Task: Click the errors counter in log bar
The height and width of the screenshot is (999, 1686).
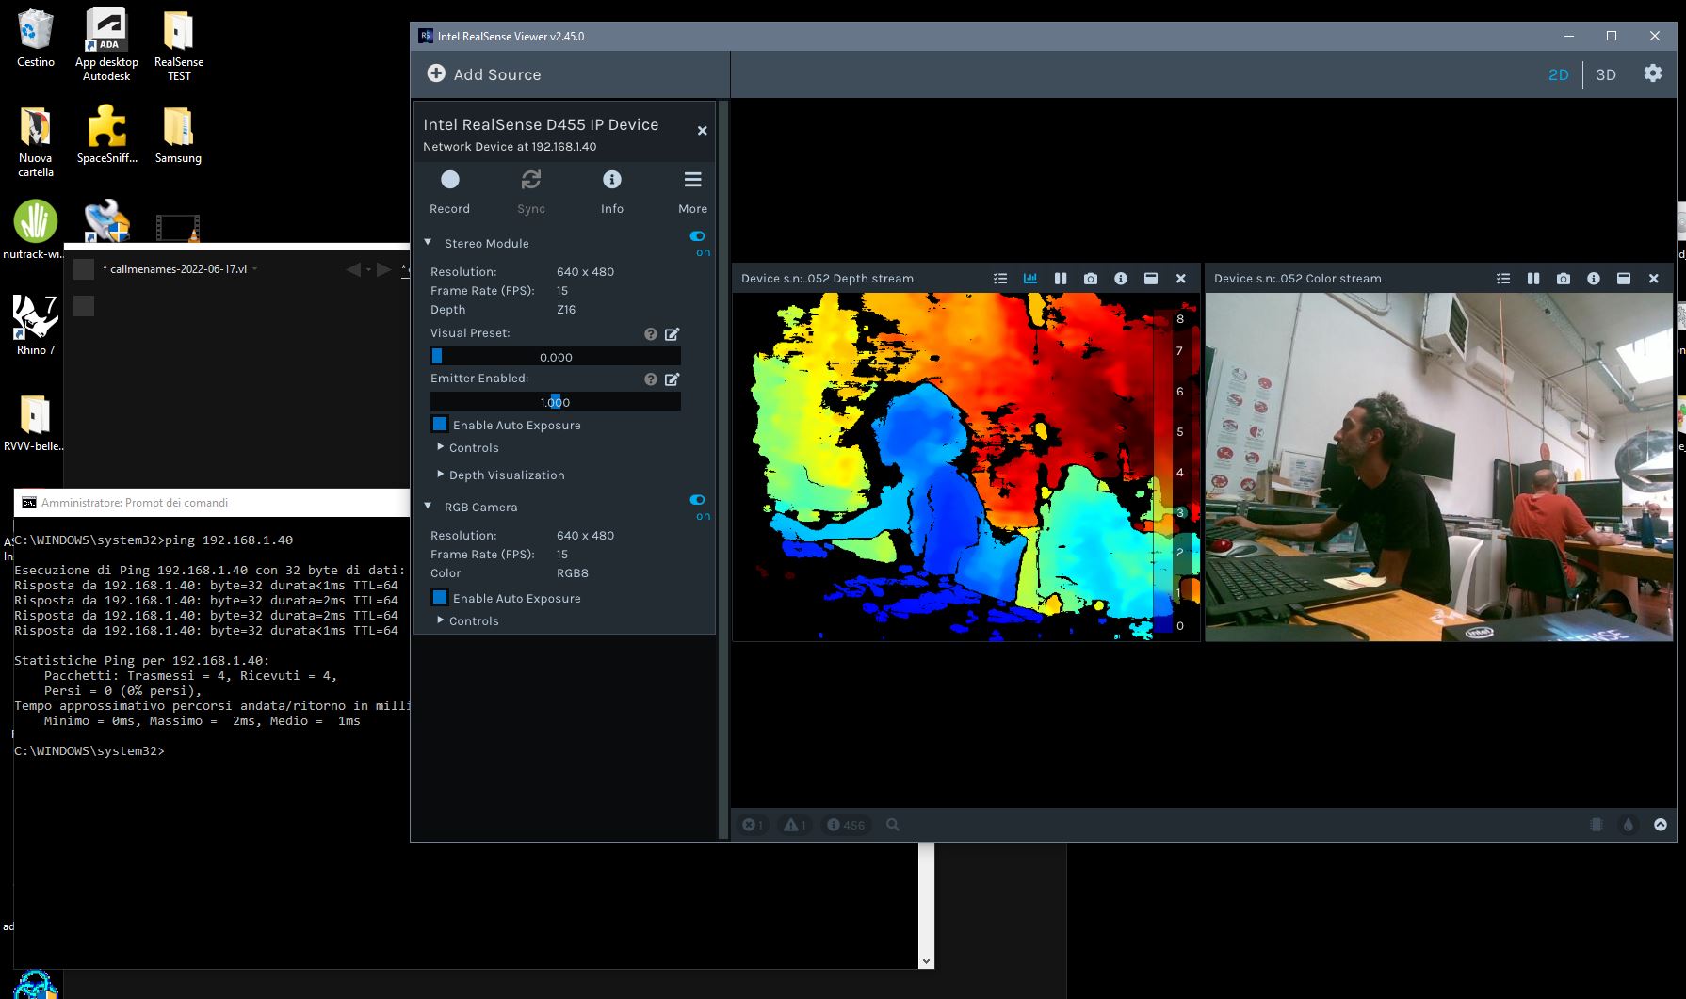Action: pos(753,825)
